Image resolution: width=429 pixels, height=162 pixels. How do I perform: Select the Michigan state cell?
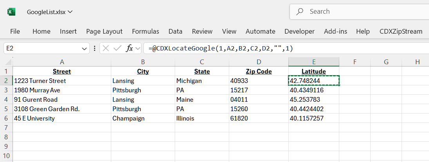(202, 81)
